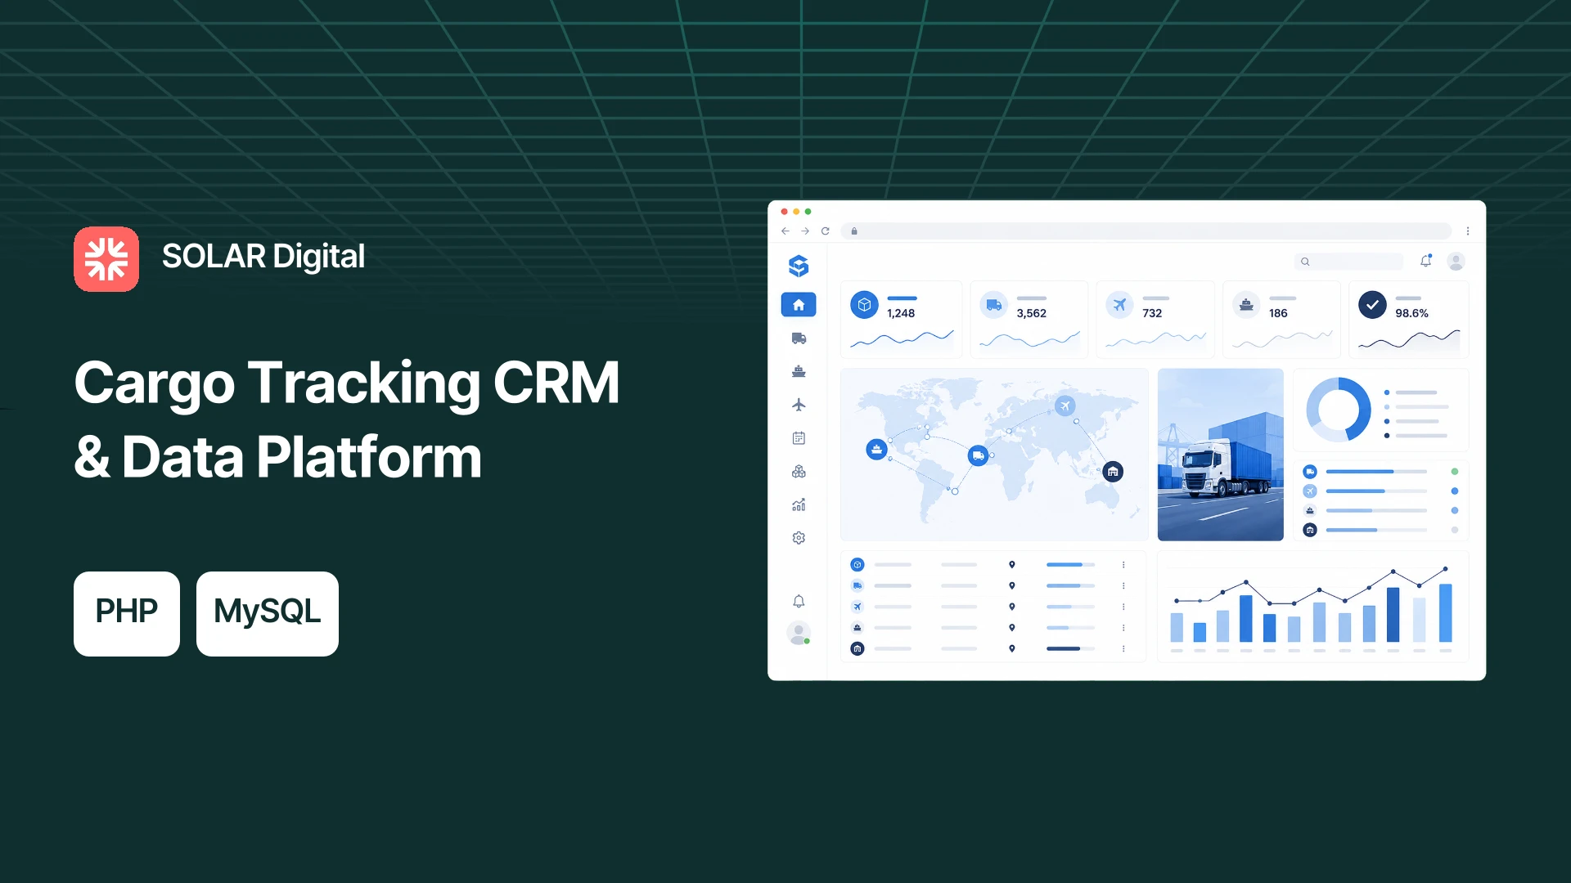The image size is (1571, 883).
Task: Select the airplane icon in the sidebar
Action: 799,405
